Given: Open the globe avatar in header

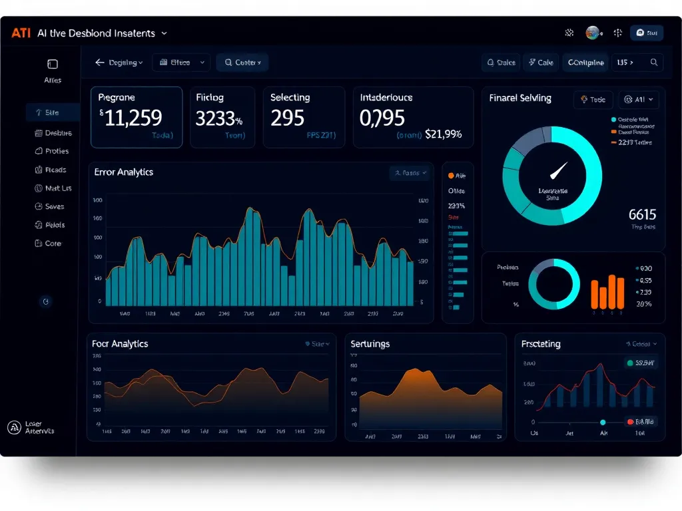Looking at the screenshot, I should (x=592, y=33).
